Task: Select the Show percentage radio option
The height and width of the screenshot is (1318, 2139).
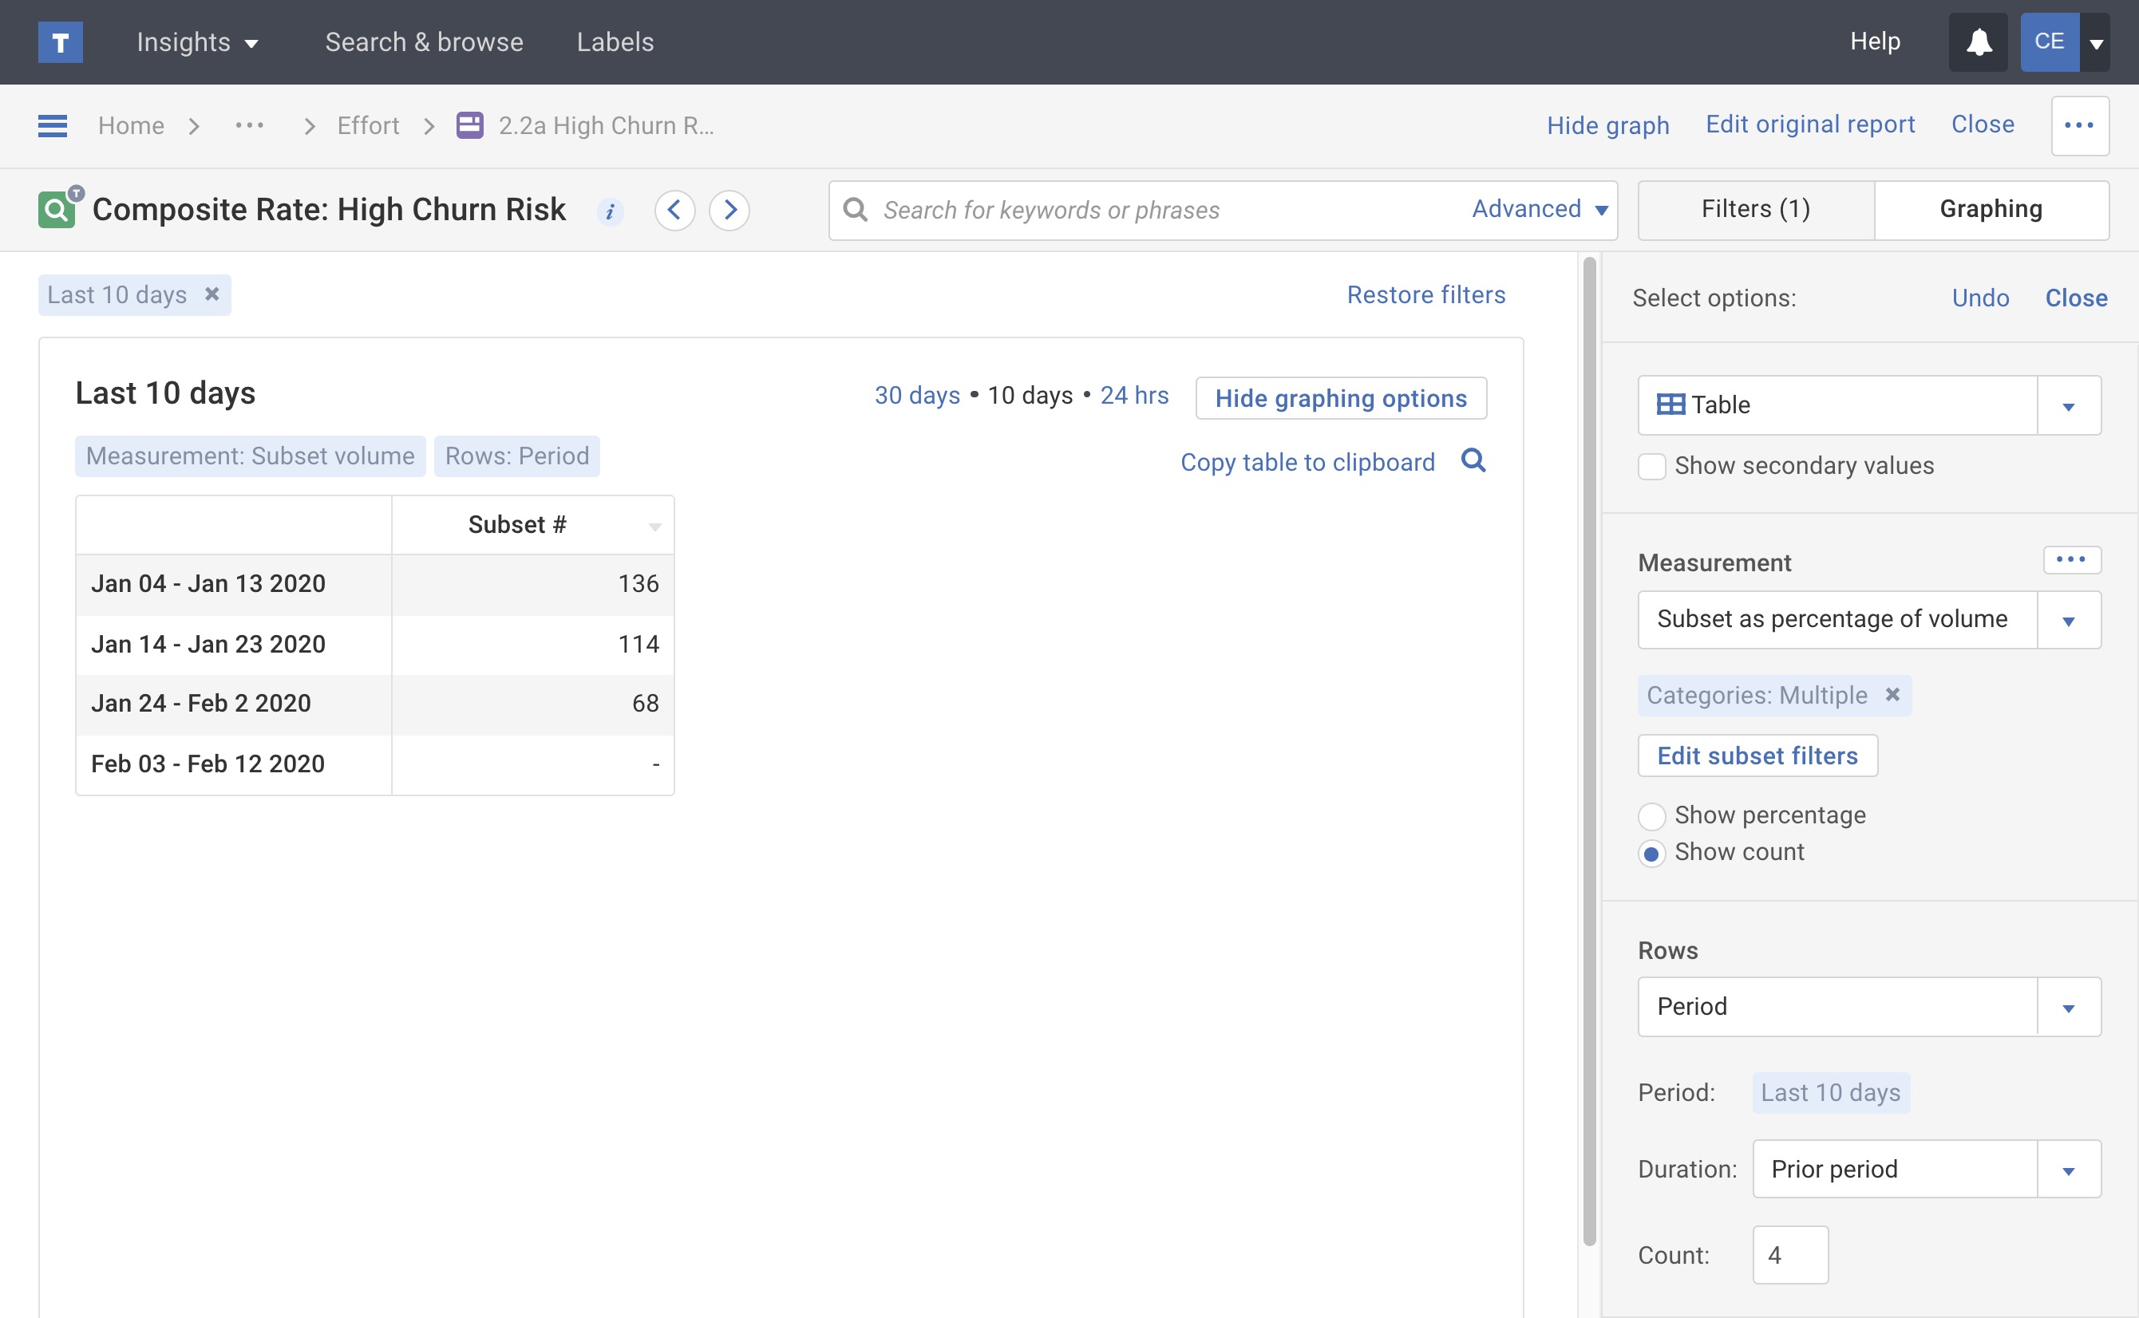Action: coord(1651,816)
